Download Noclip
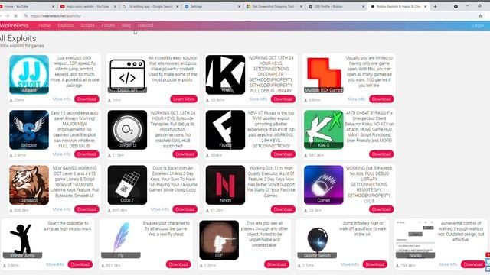490x275 pixels. pos(473,264)
